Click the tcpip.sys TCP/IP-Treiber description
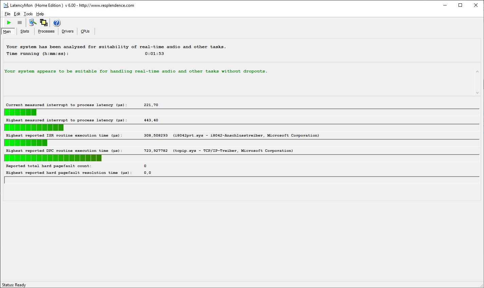 click(233, 151)
